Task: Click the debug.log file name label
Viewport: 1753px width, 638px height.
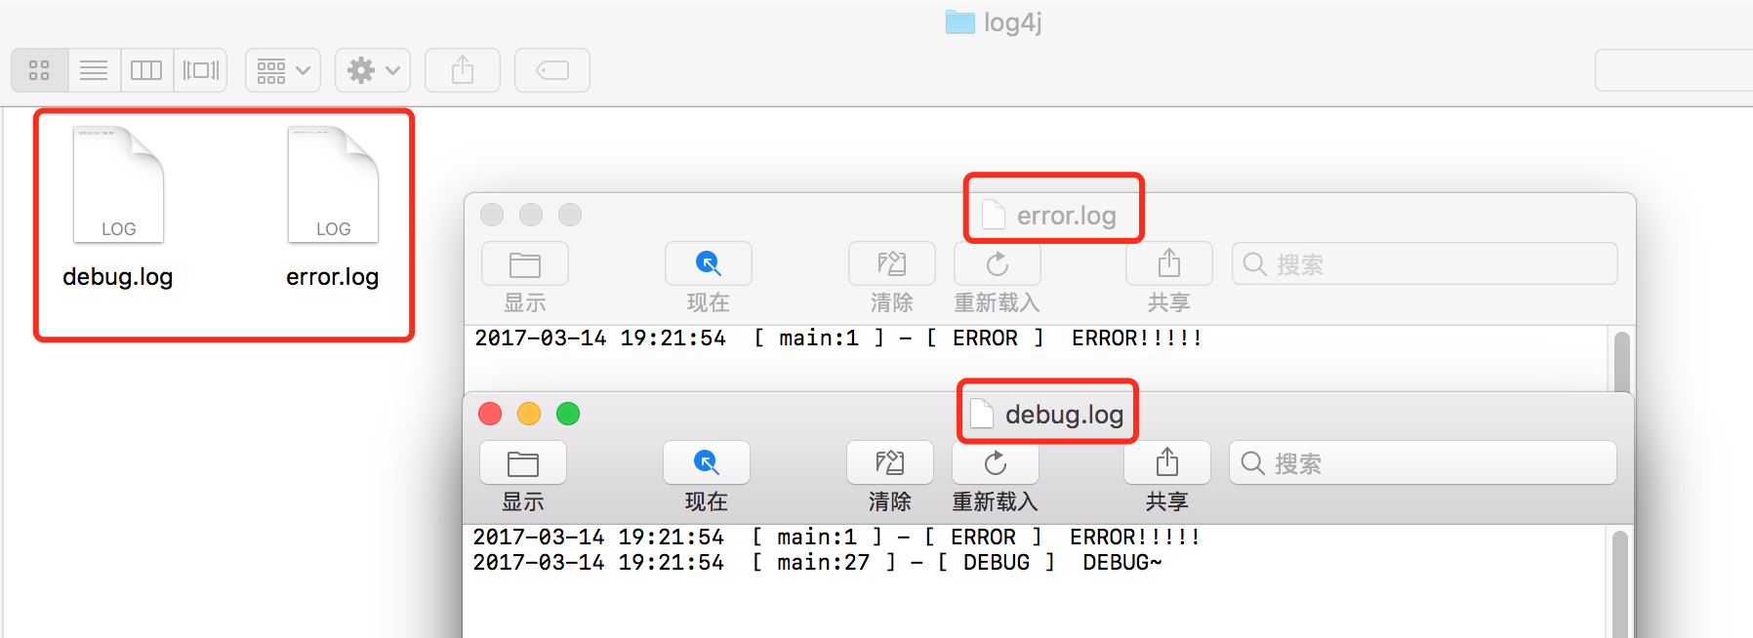Action: (x=118, y=277)
